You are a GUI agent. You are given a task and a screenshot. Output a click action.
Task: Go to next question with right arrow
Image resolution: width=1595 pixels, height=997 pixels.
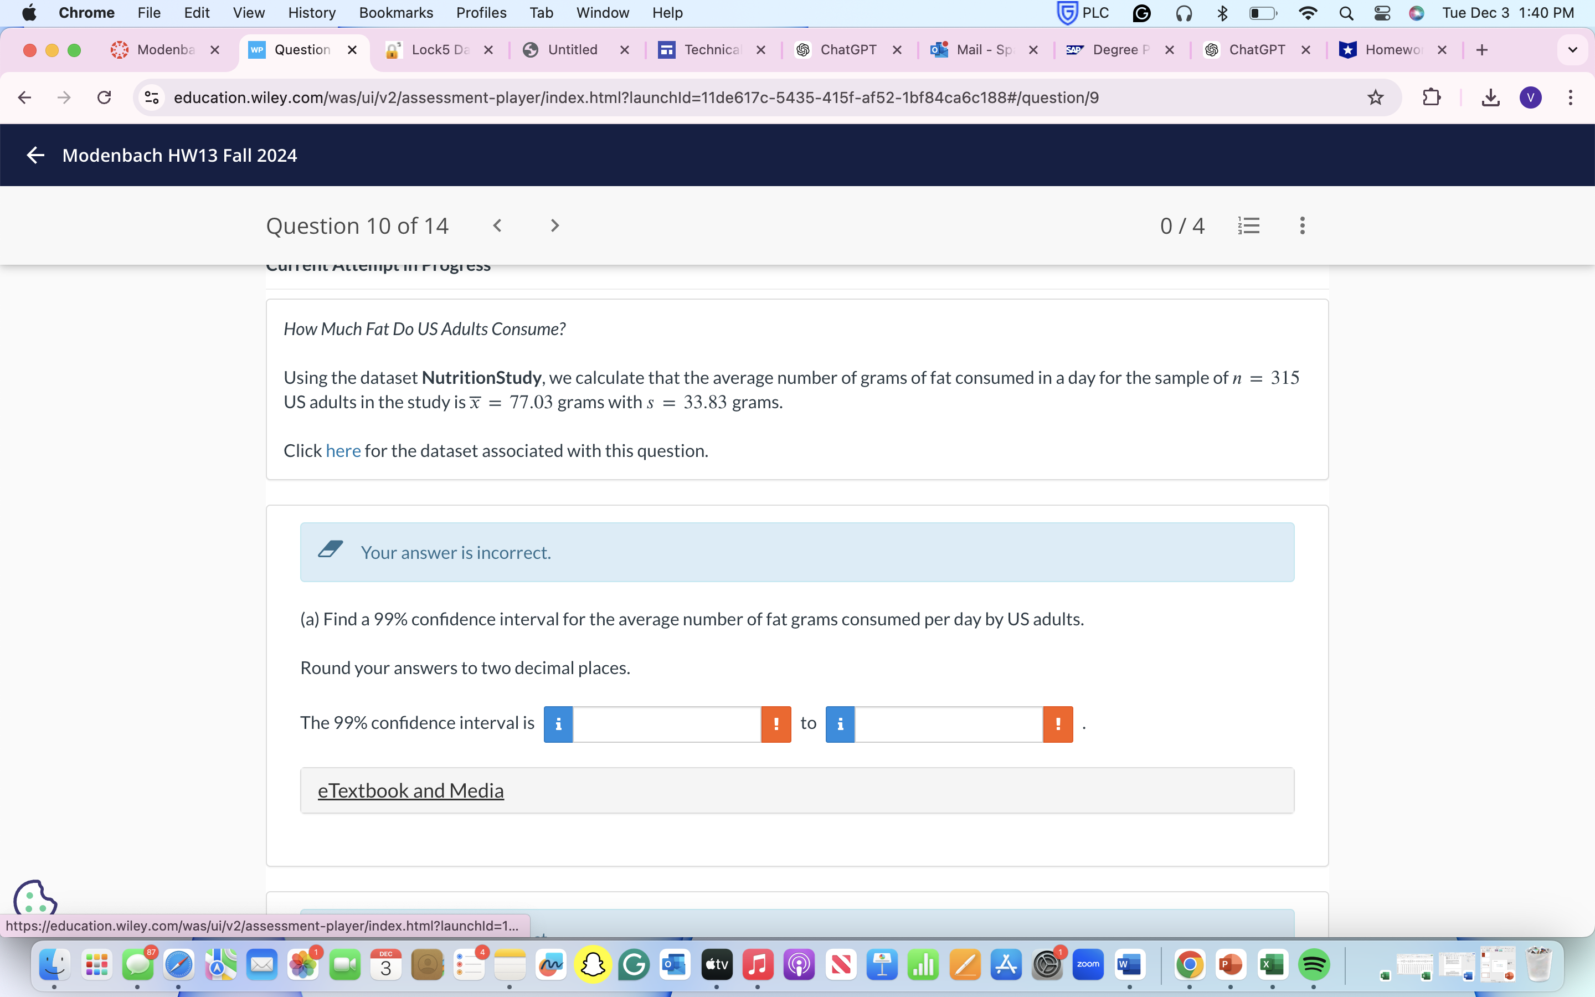(x=554, y=225)
